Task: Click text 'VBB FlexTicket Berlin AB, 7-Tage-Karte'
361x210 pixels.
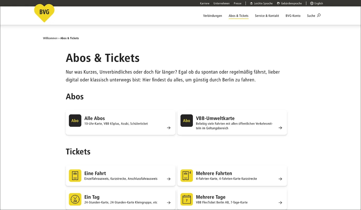Action: coord(222,203)
